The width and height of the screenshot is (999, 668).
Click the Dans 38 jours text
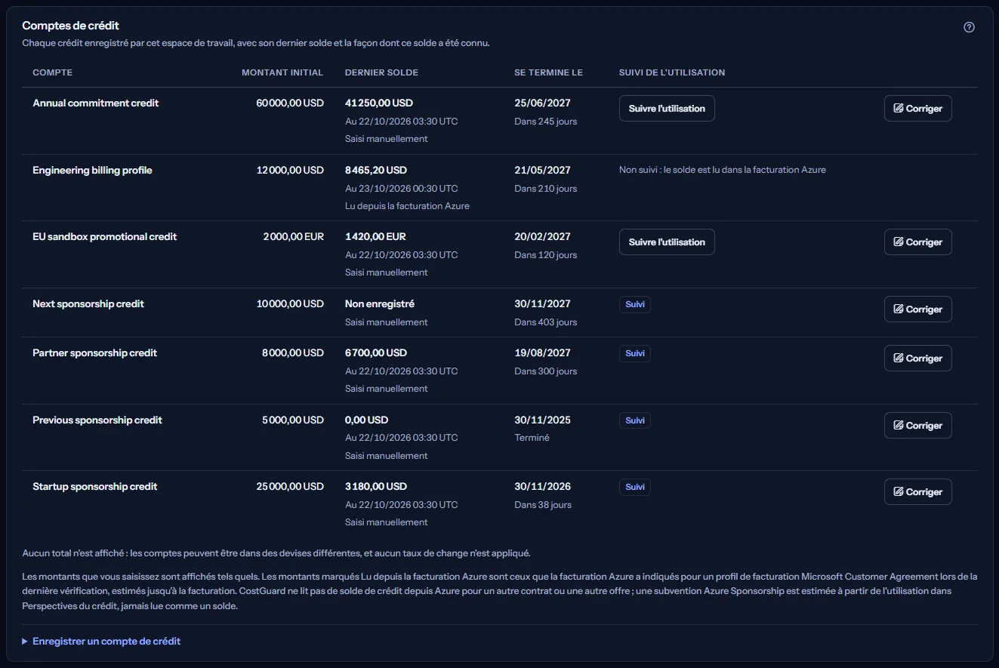tap(543, 504)
